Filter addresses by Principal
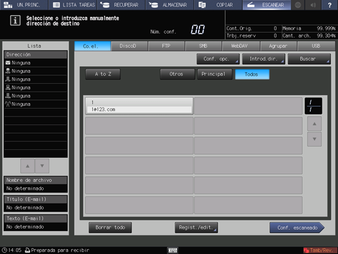338x254 pixels. point(214,74)
